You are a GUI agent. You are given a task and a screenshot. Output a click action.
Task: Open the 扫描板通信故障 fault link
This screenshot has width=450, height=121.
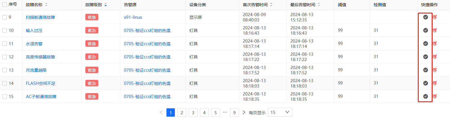40,17
